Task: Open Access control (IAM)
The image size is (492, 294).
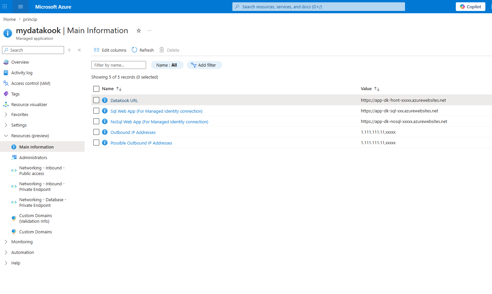Action: 31,83
